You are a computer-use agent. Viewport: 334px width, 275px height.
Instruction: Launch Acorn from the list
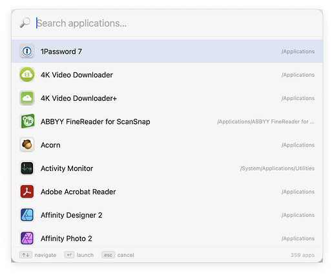pyautogui.click(x=167, y=145)
